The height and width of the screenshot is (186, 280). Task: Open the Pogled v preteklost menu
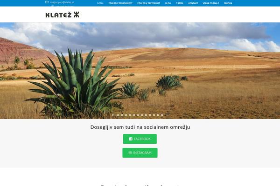(x=149, y=3)
